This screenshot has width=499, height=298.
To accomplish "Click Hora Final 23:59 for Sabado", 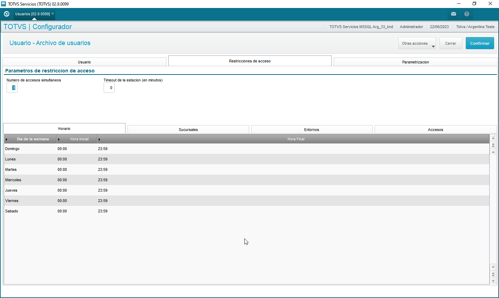I will [x=103, y=211].
